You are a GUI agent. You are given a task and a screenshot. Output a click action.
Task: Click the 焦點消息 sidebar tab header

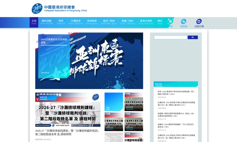(158, 84)
